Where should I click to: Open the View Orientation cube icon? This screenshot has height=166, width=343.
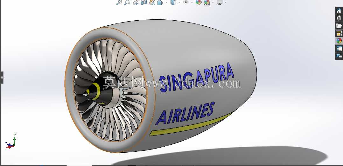pos(160,3)
